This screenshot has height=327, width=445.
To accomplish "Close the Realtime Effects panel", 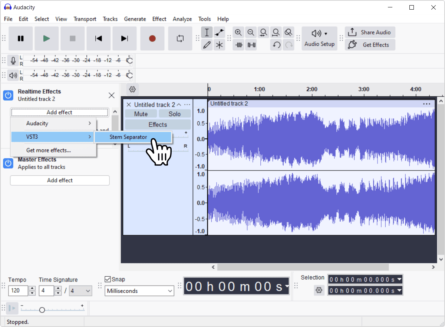I will coord(111,95).
